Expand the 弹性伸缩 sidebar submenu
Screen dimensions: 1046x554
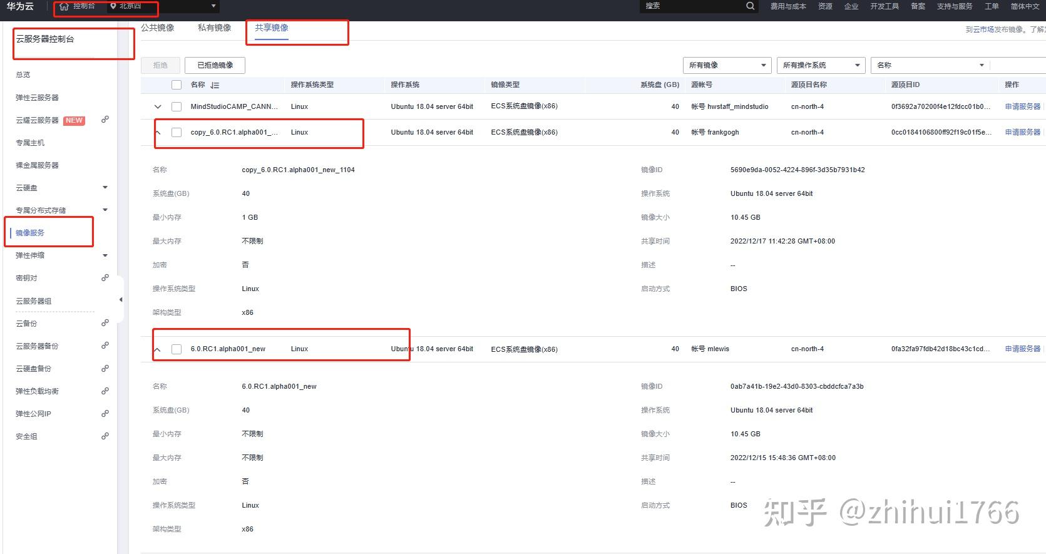tap(105, 255)
